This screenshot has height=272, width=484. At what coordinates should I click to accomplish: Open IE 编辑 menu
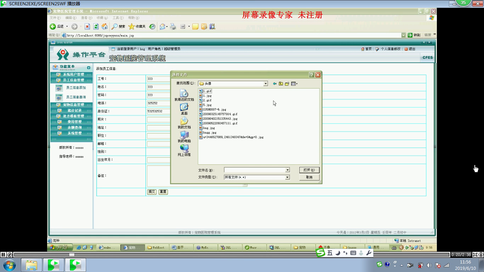(71, 18)
